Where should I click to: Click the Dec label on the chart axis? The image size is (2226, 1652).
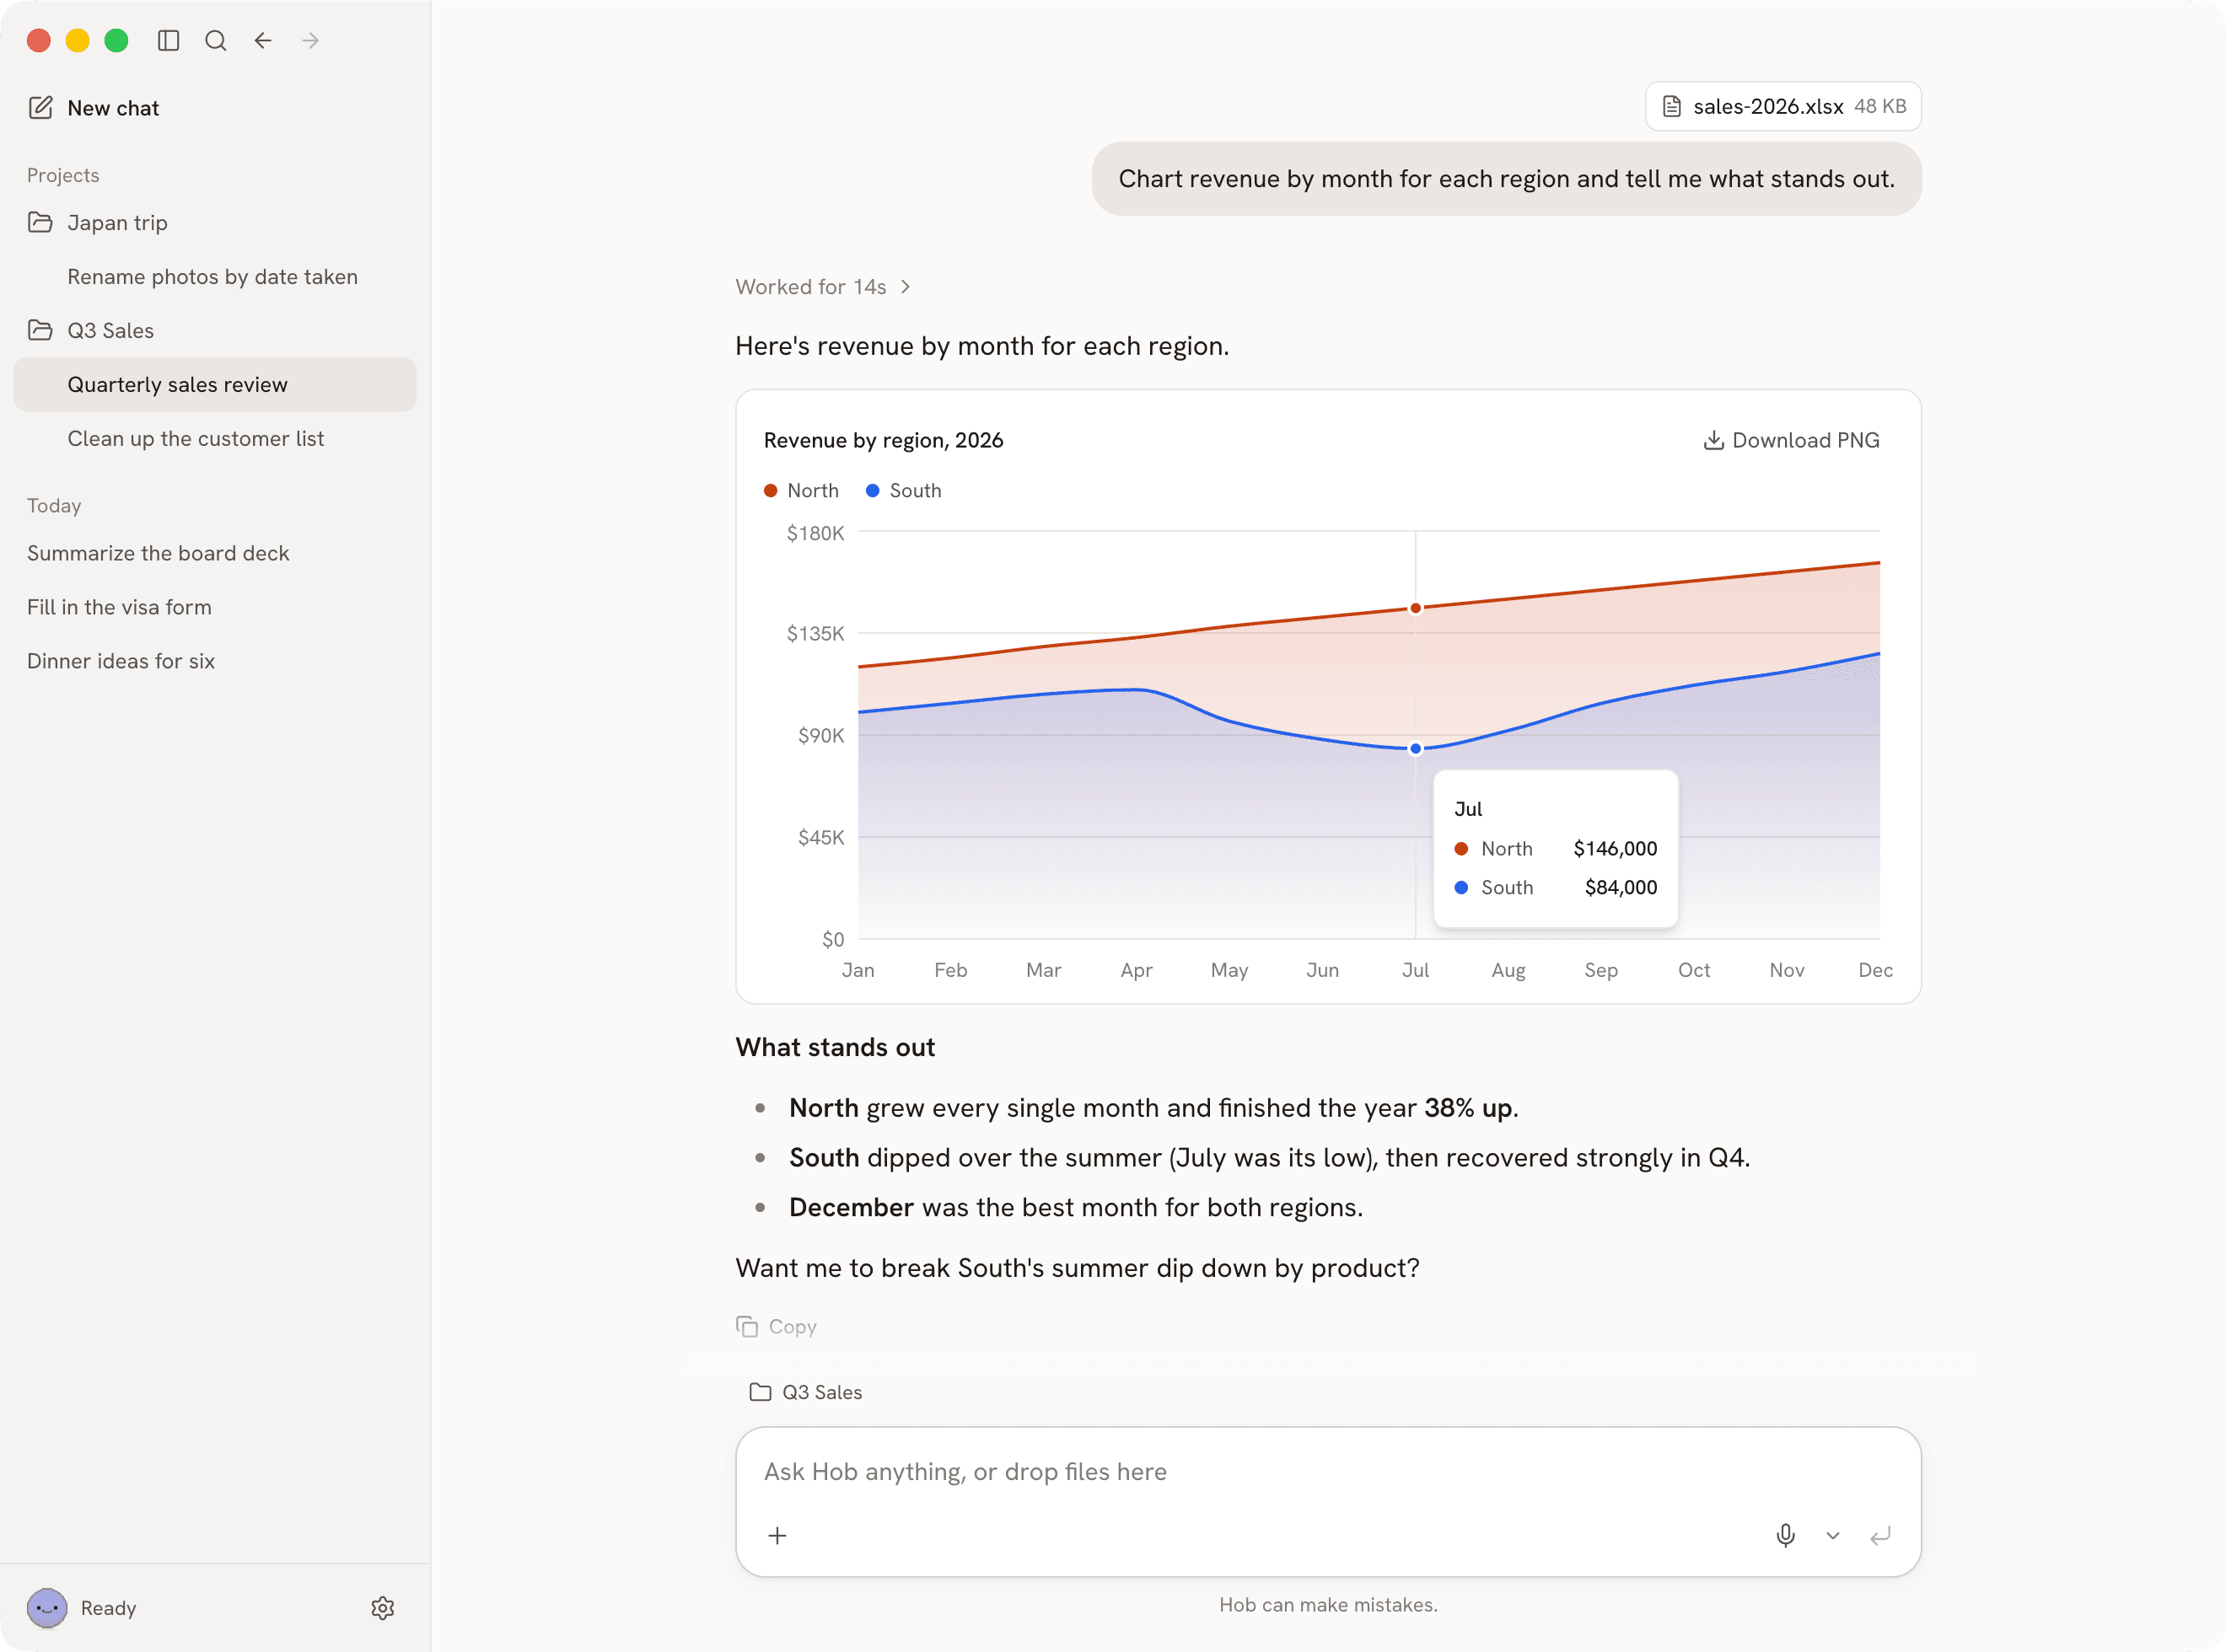point(1875,970)
